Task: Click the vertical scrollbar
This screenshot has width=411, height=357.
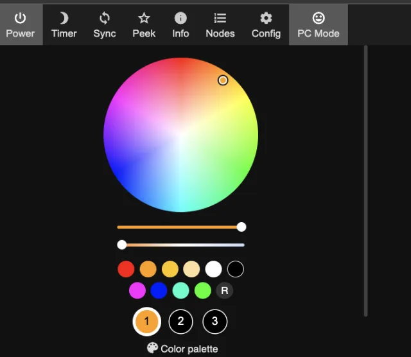Action: click(365, 181)
